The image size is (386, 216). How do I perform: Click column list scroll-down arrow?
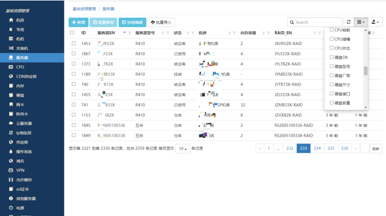366,107
